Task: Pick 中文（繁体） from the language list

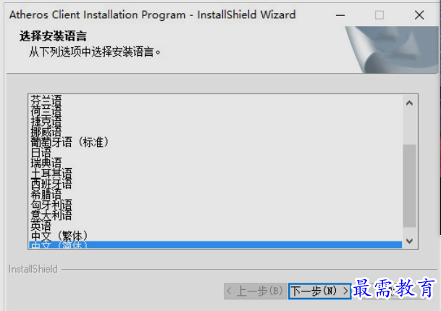Action: coord(216,236)
